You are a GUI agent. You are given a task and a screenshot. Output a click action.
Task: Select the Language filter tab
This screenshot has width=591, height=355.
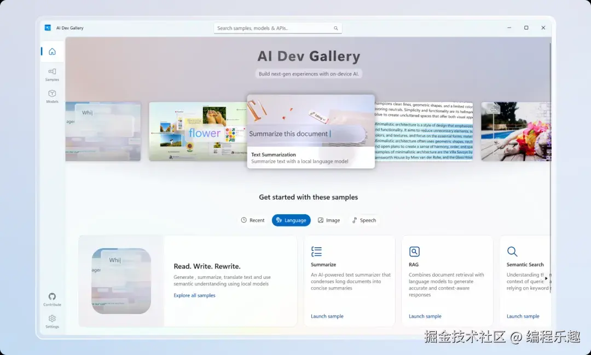291,220
